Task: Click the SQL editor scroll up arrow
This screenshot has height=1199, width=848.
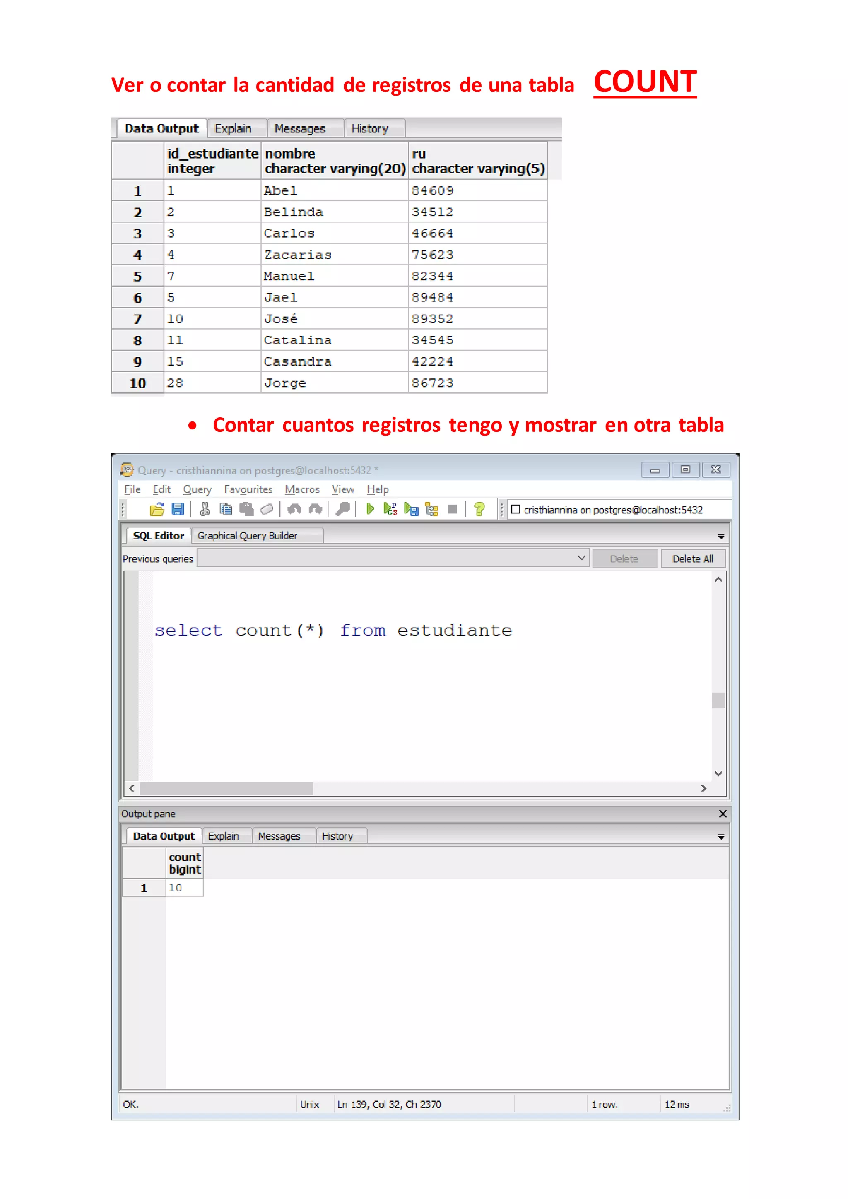Action: click(718, 580)
